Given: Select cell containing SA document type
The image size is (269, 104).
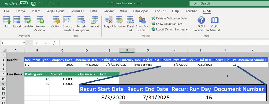Looking at the screenshot, I should pos(37,65).
